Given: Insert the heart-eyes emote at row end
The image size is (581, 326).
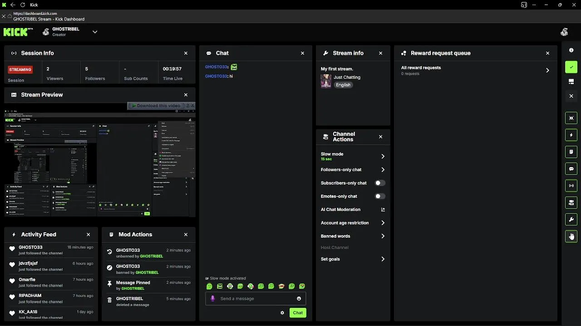Looking at the screenshot, I should [x=302, y=286].
